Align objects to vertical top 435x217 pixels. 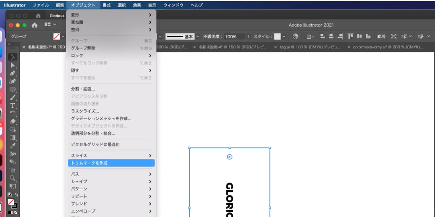pyautogui.click(x=351, y=36)
